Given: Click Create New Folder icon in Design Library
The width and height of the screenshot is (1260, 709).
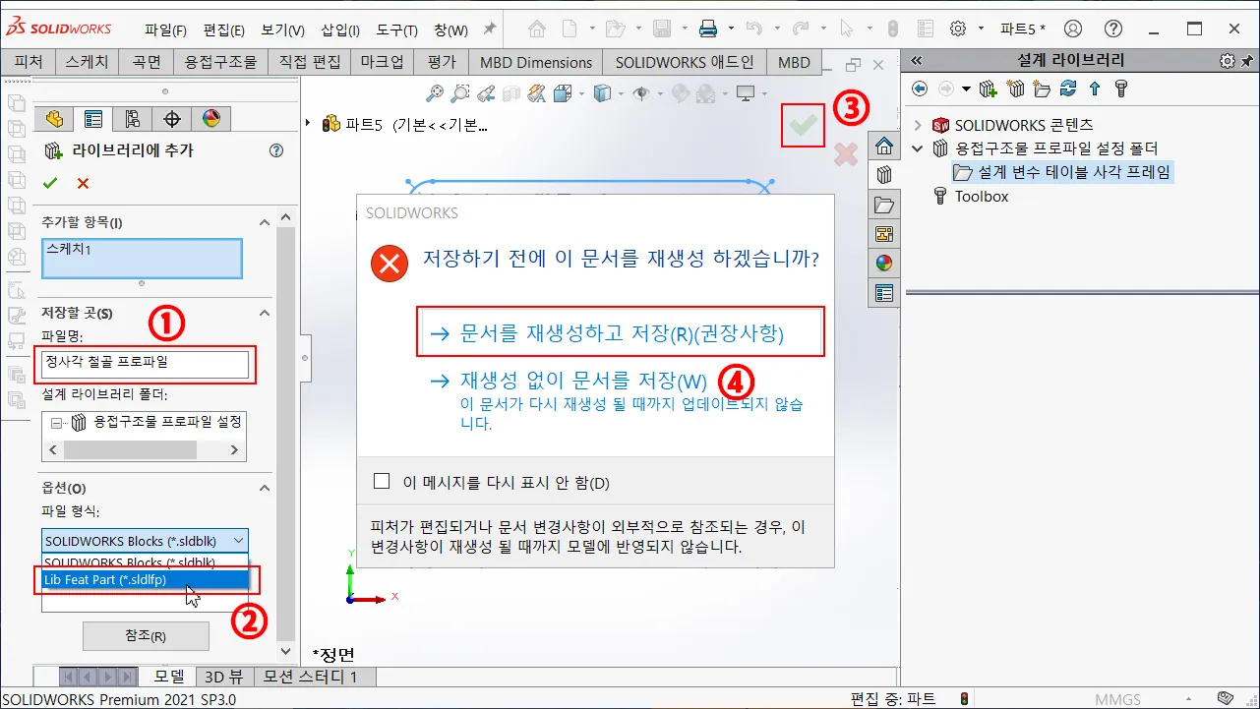Looking at the screenshot, I should pyautogui.click(x=1042, y=89).
